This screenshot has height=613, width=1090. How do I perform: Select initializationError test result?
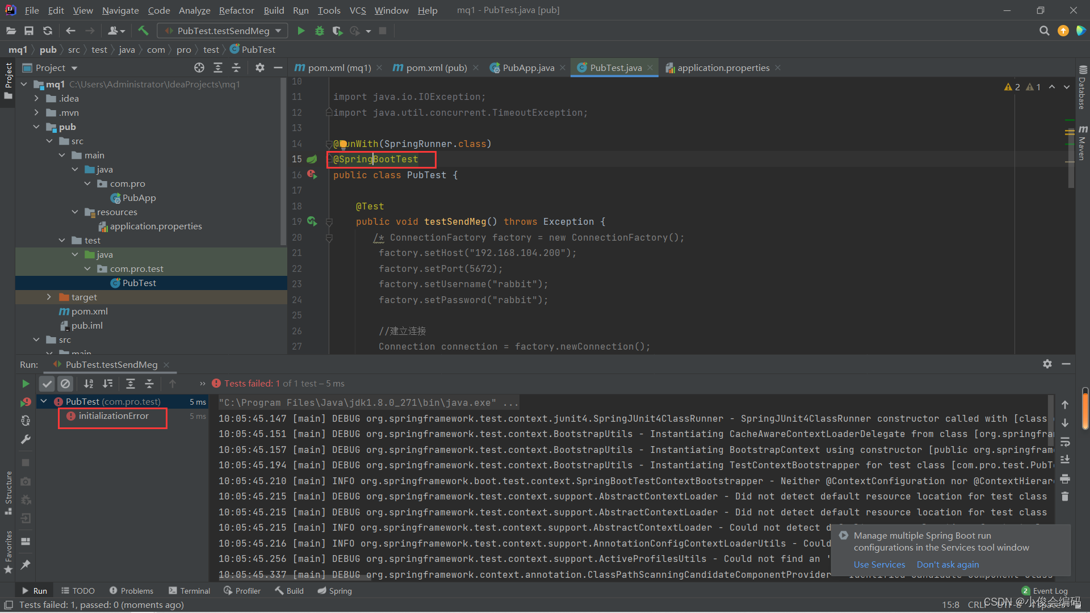click(113, 416)
